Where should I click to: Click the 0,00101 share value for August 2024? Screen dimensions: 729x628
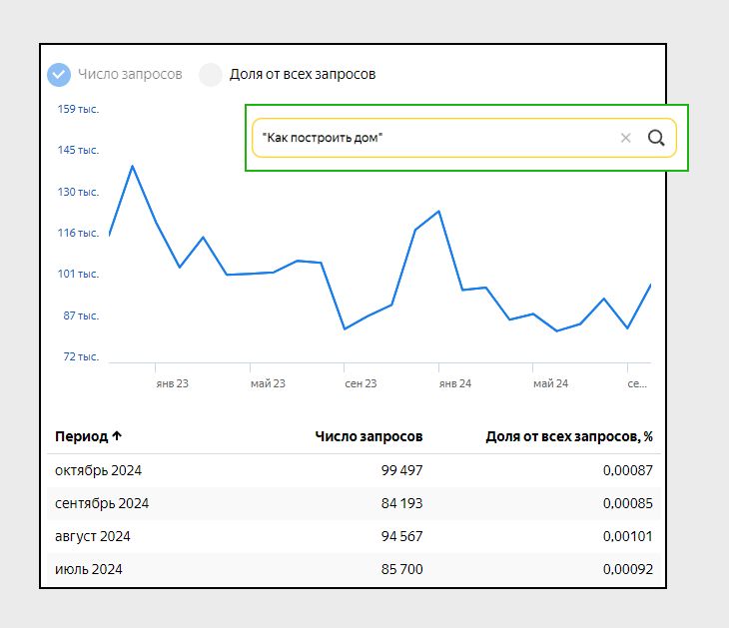tap(627, 536)
